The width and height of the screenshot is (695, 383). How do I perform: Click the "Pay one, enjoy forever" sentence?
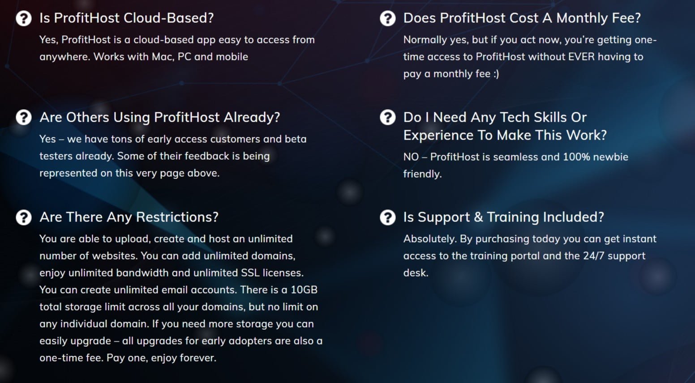pos(161,358)
